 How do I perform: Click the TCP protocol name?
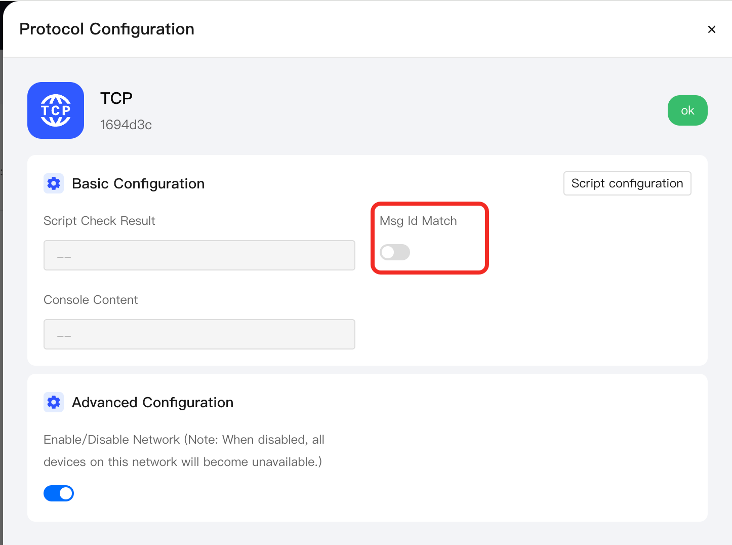116,98
